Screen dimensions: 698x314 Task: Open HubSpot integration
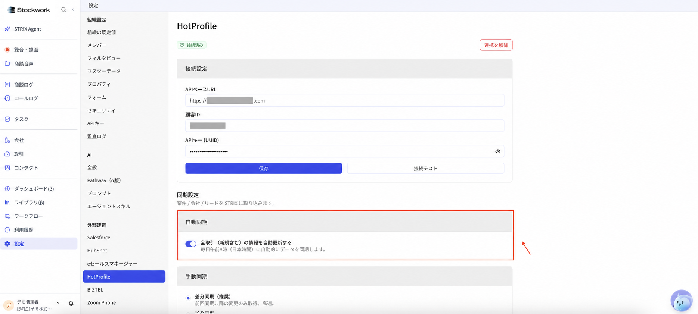click(97, 251)
